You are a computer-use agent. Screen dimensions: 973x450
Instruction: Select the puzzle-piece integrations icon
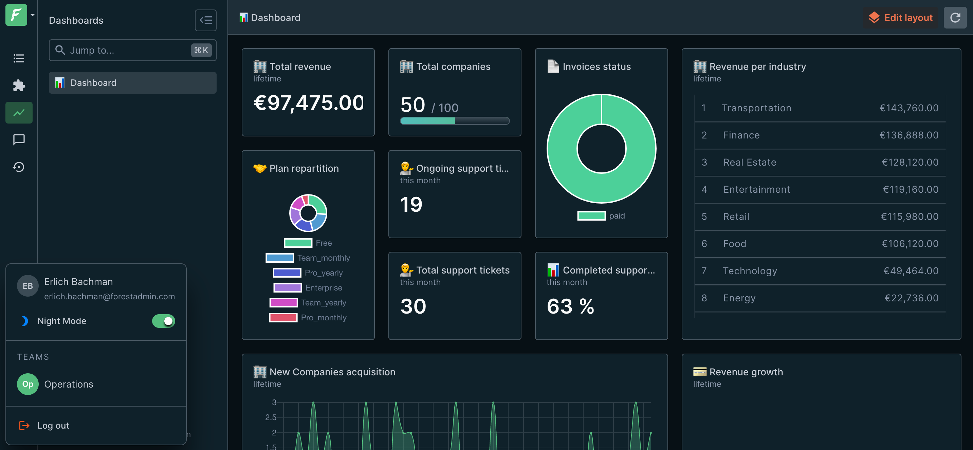point(19,85)
